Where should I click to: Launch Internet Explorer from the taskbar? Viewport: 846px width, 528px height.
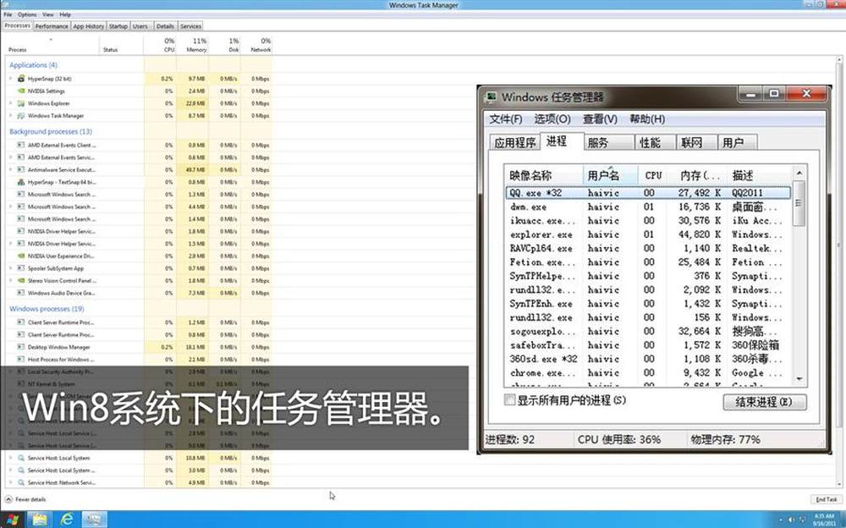pyautogui.click(x=67, y=520)
